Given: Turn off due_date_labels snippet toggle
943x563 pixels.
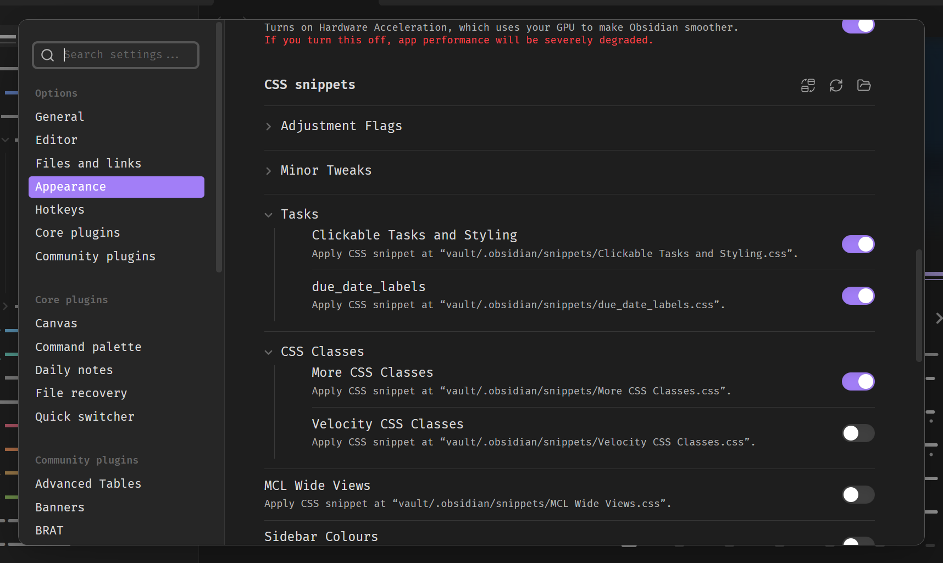Looking at the screenshot, I should (x=857, y=296).
